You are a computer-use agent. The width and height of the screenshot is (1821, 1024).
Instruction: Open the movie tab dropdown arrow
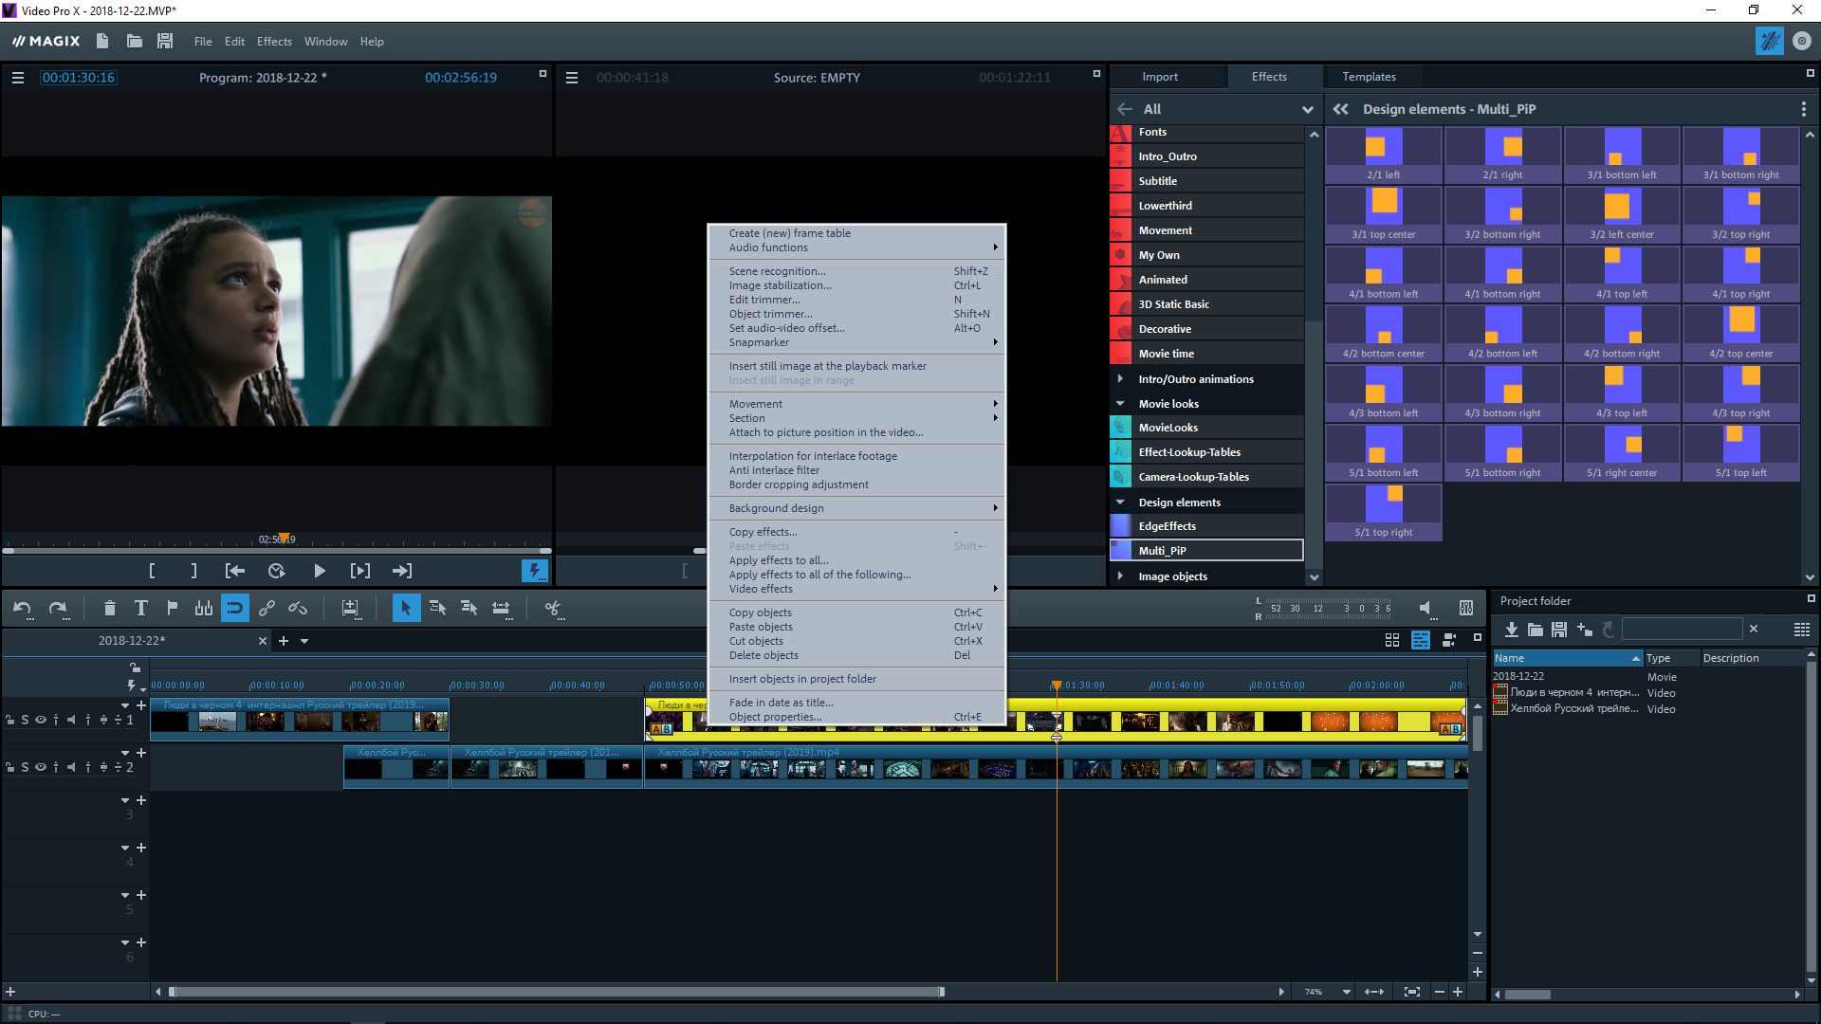304,641
